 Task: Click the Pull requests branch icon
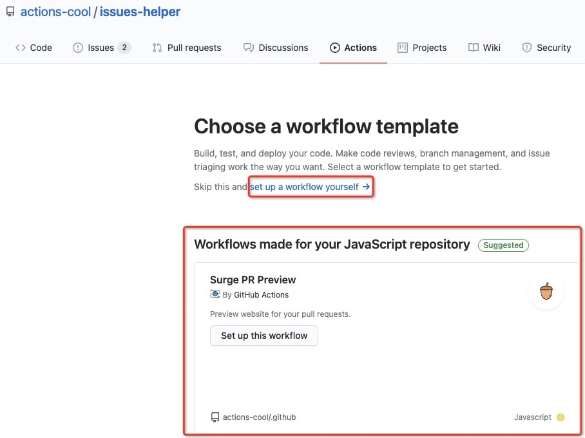[157, 48]
